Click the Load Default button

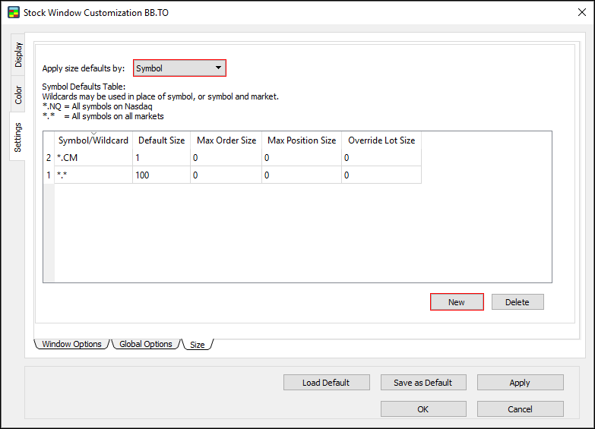coord(326,383)
